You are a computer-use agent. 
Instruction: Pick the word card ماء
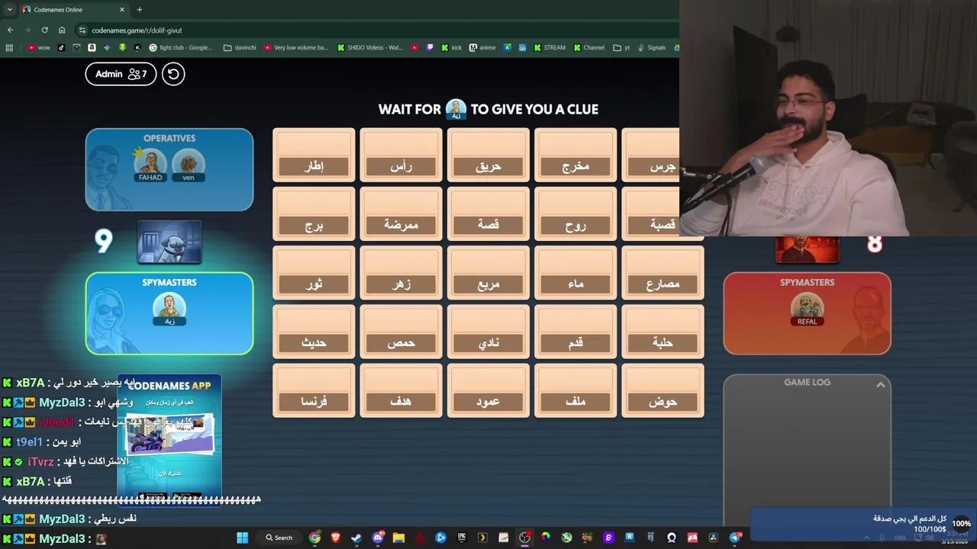pos(576,273)
